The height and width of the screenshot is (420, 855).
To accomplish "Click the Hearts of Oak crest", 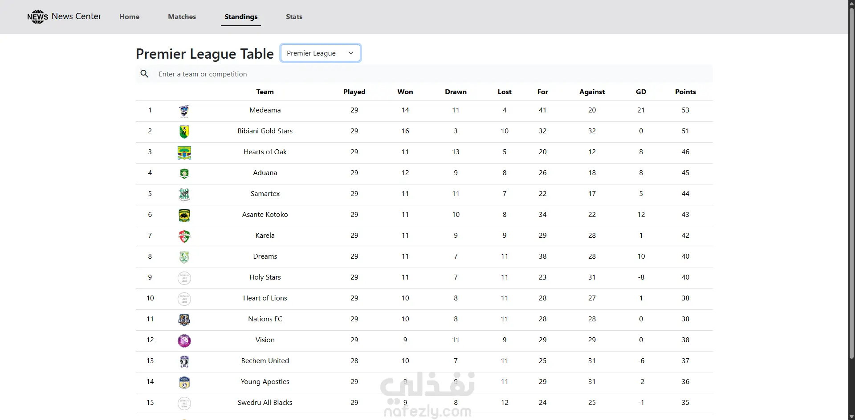I will (184, 152).
